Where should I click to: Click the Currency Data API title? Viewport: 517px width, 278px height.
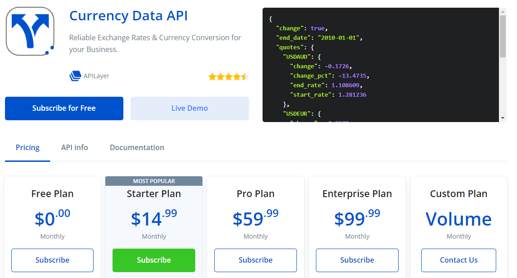click(128, 15)
